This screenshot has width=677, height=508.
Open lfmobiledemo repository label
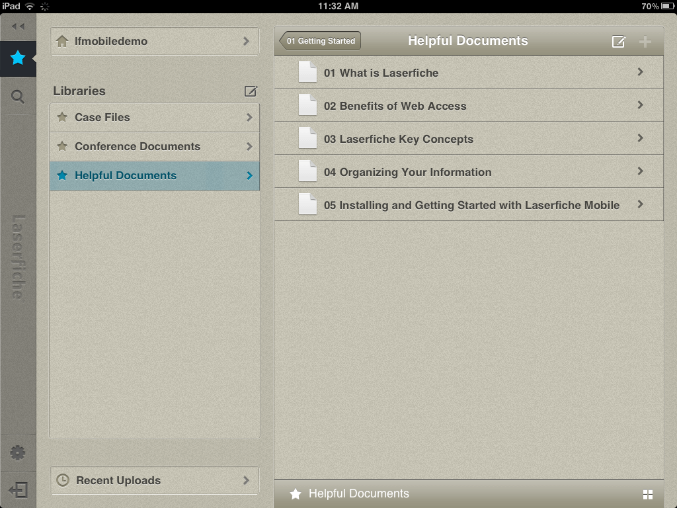click(111, 41)
